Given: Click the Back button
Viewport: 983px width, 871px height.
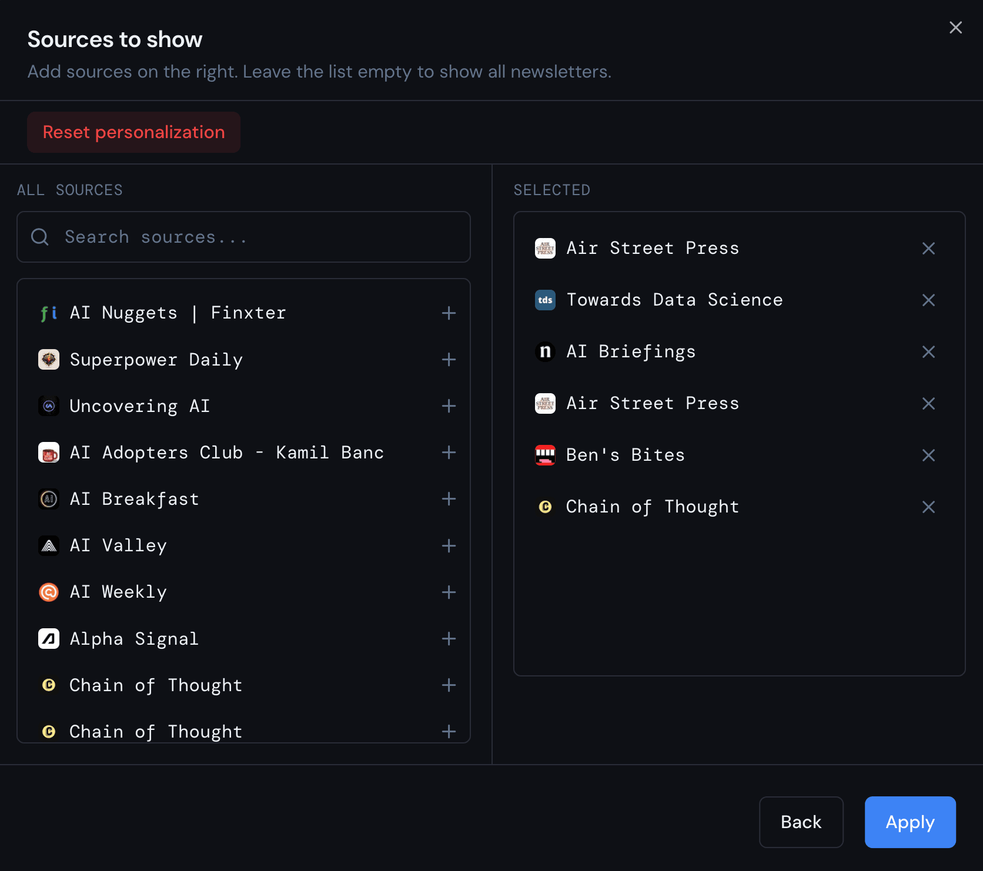Looking at the screenshot, I should 801,822.
